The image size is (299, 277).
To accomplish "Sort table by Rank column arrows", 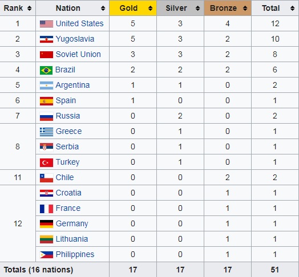I will point(29,8).
